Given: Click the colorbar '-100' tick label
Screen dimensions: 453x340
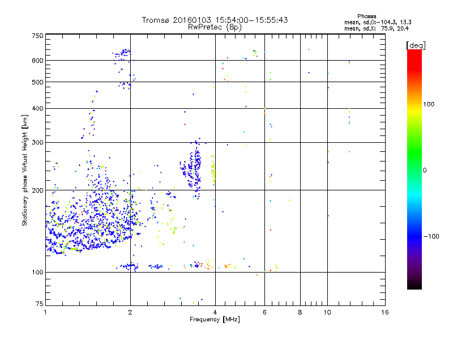Looking at the screenshot, I should tap(431, 236).
